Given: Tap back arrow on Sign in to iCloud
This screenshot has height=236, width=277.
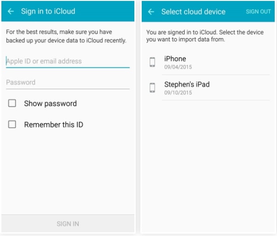Looking at the screenshot, I should (11, 12).
